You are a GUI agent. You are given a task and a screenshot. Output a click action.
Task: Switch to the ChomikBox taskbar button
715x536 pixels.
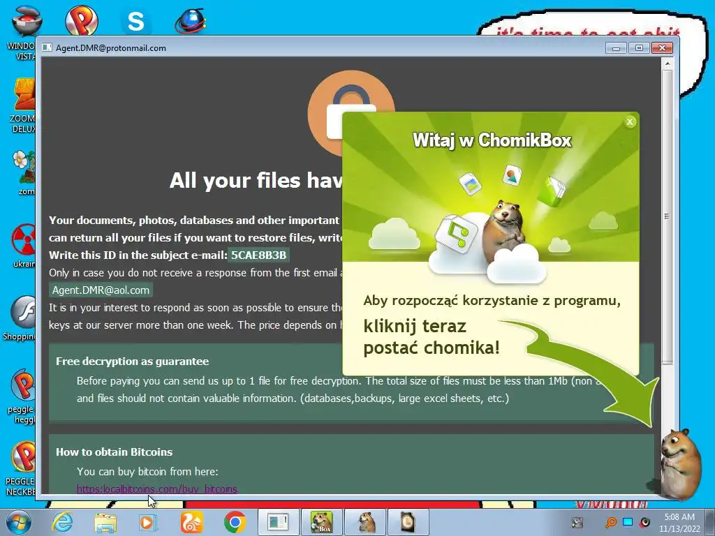pyautogui.click(x=321, y=522)
